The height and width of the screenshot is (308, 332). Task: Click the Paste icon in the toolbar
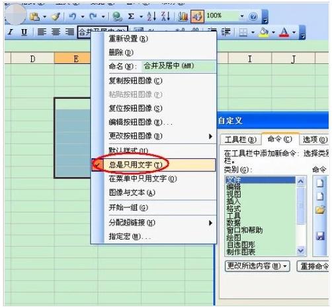(34, 16)
